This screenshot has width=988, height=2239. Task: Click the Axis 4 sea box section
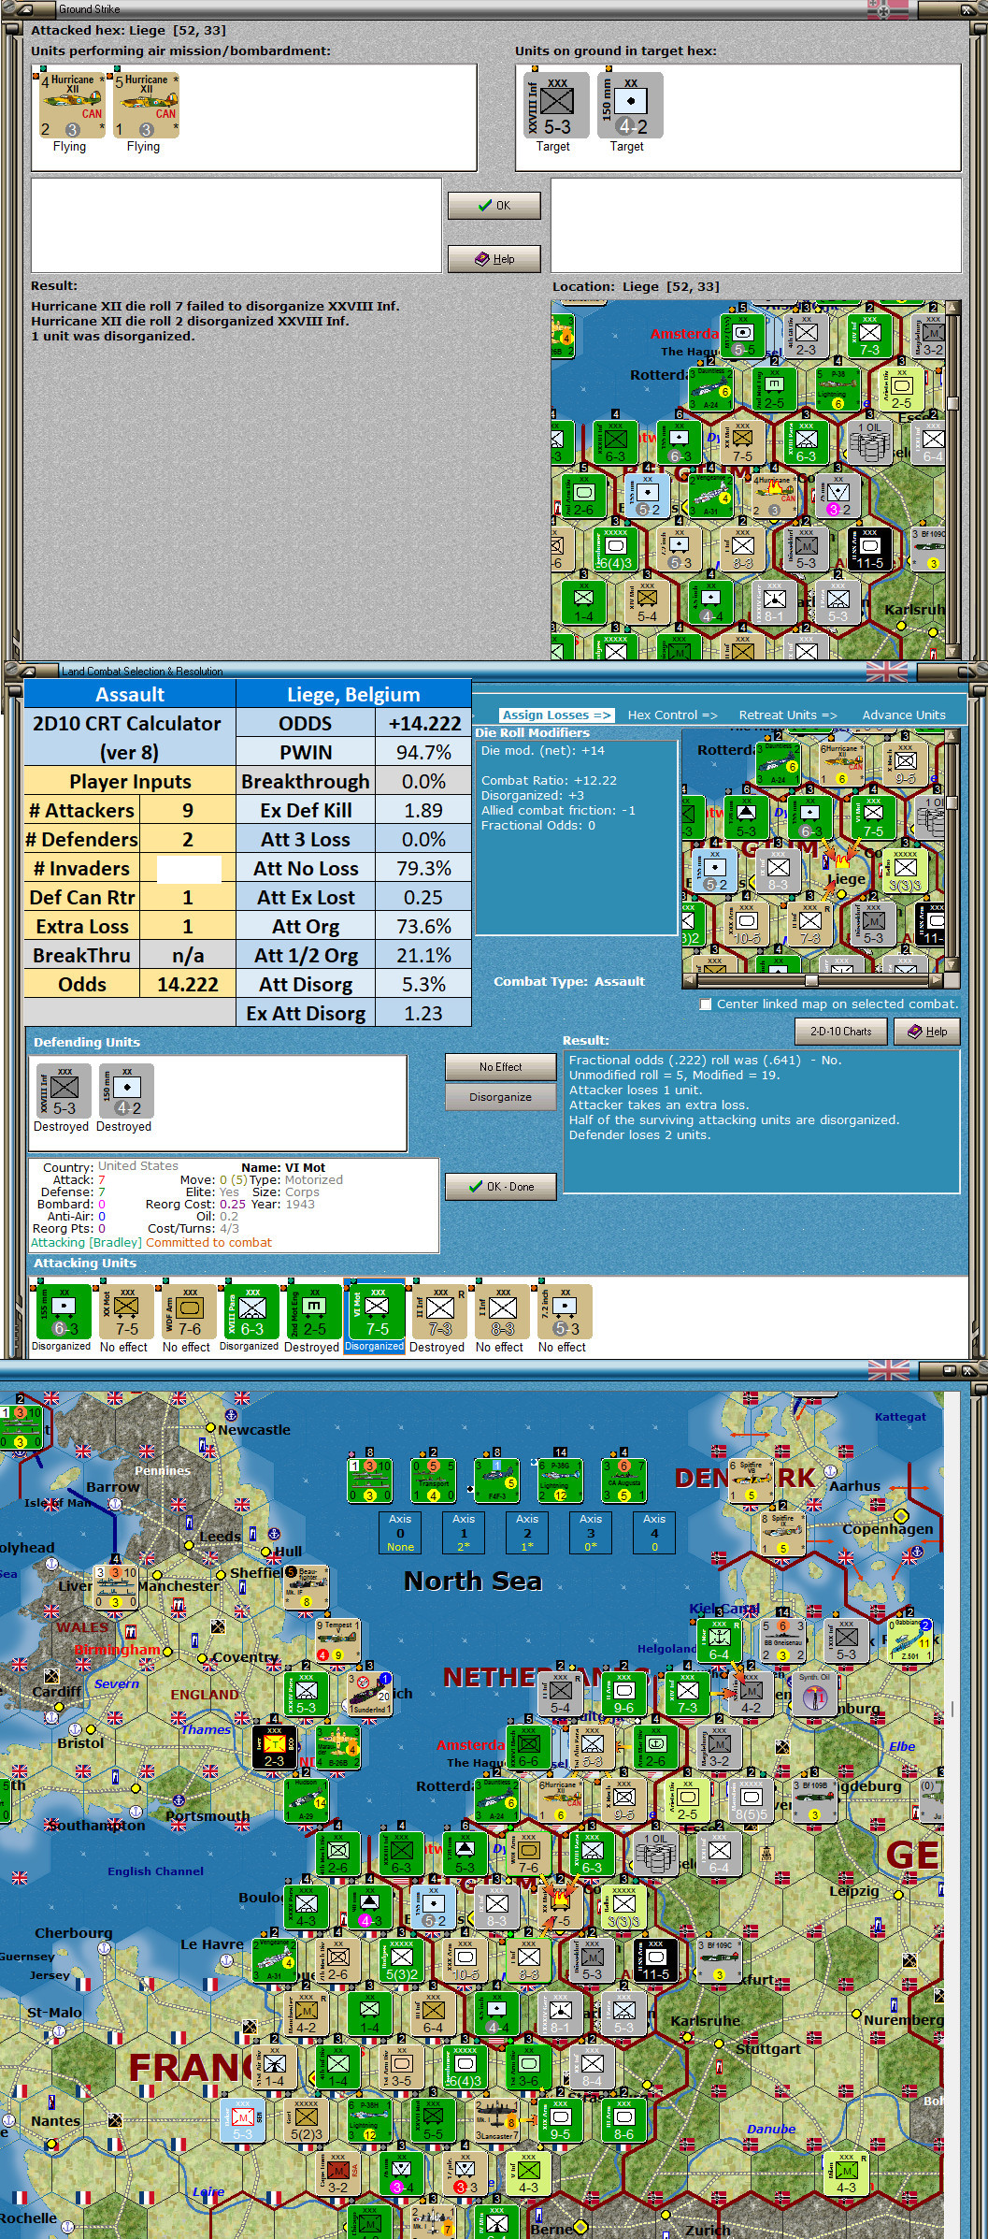(654, 1533)
